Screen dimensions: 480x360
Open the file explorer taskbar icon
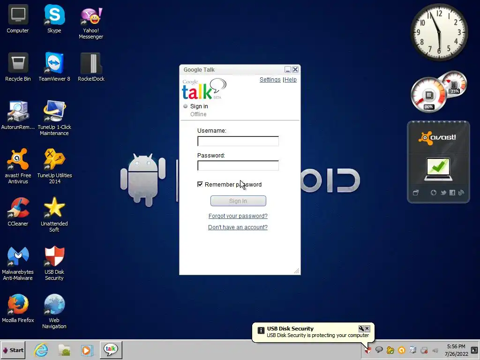point(64,350)
